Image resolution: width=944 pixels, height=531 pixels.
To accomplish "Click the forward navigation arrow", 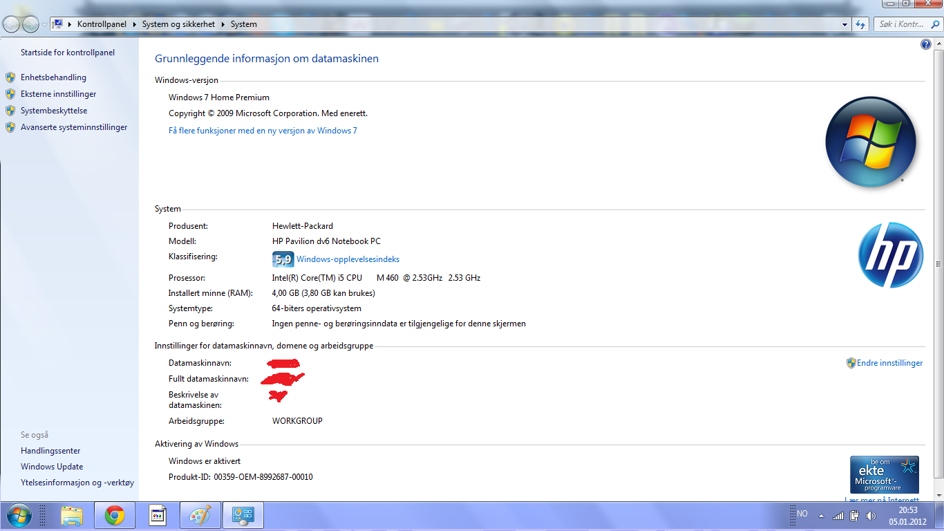I will (x=30, y=24).
